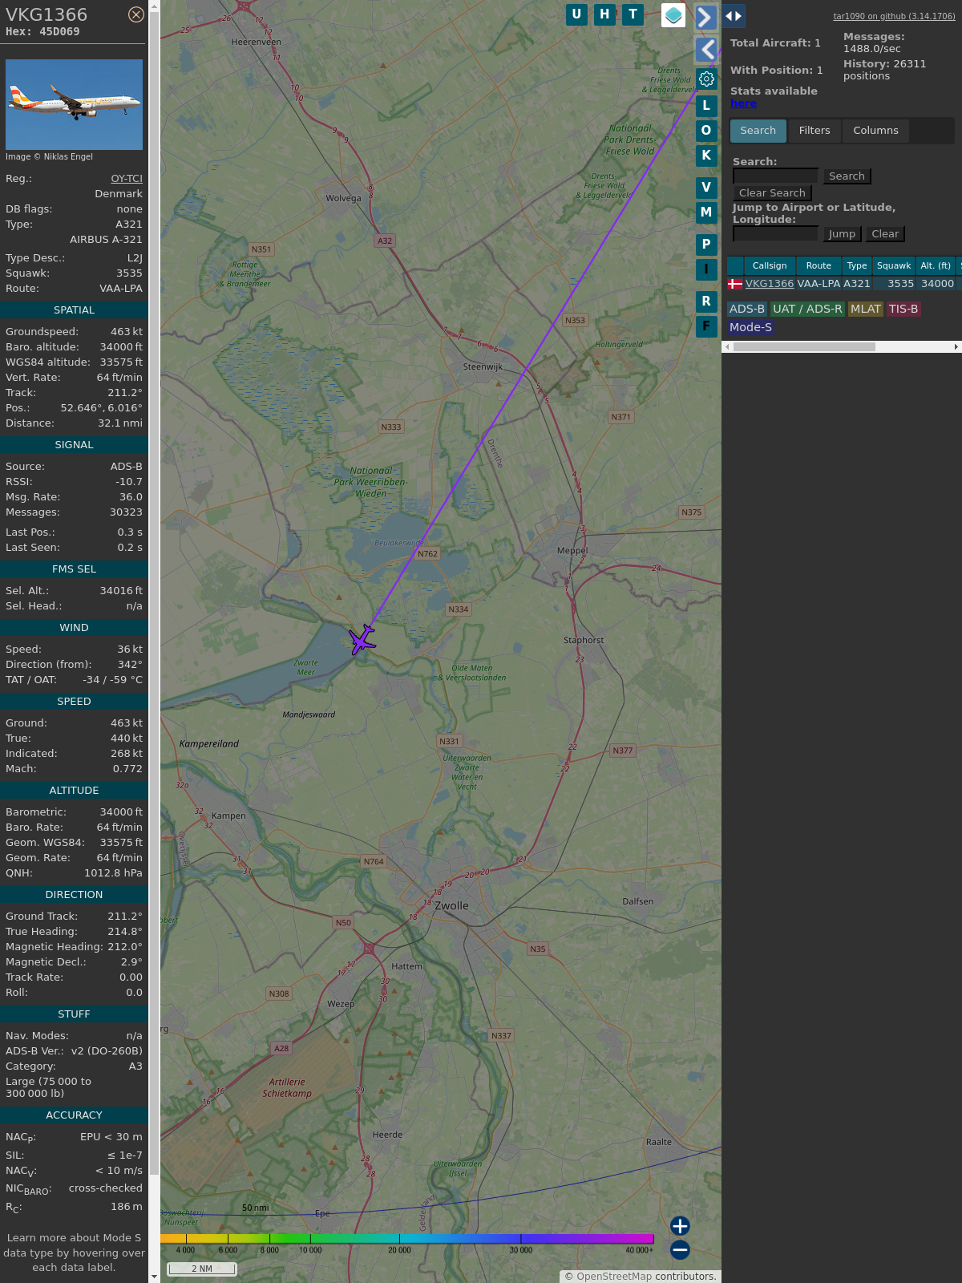Toggle sidebar width with double-arrow icon
The height and width of the screenshot is (1283, 962).
point(734,15)
